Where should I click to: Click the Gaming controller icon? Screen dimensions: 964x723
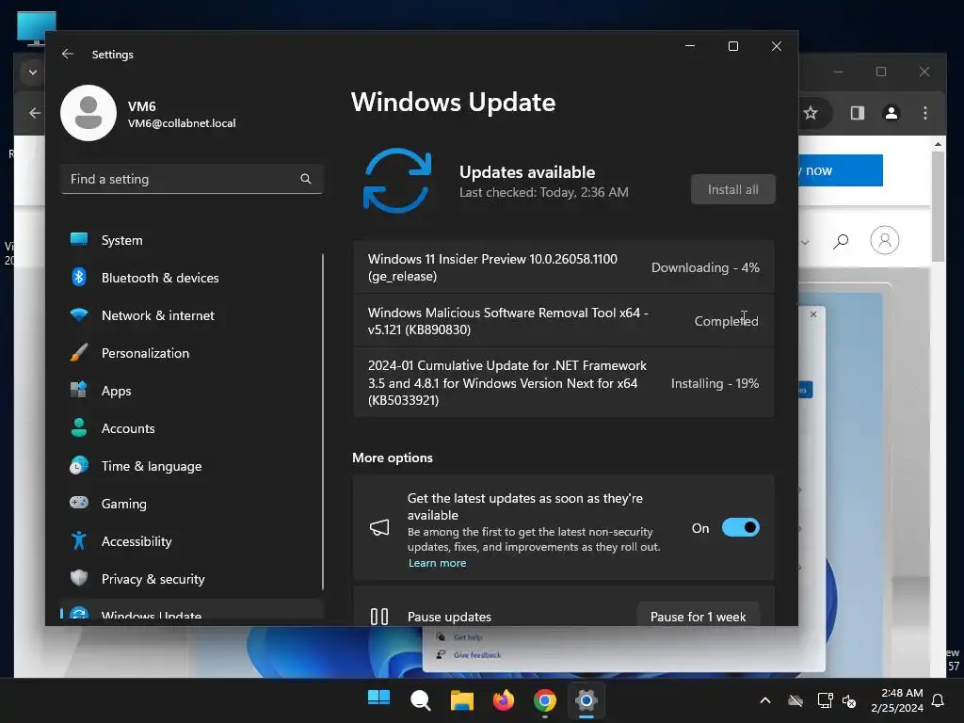click(x=79, y=503)
